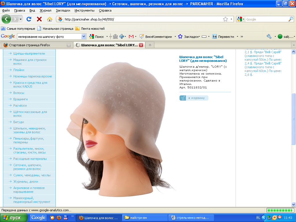This screenshot has height=222, width=296.
Task: Switch to Стартовая страница Firefox tab
Action: 36,45
